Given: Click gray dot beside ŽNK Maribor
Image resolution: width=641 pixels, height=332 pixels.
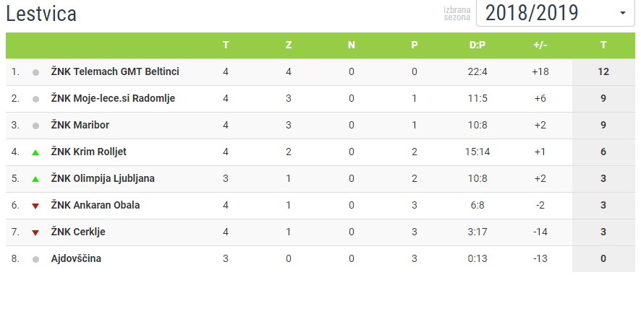Looking at the screenshot, I should 35,126.
